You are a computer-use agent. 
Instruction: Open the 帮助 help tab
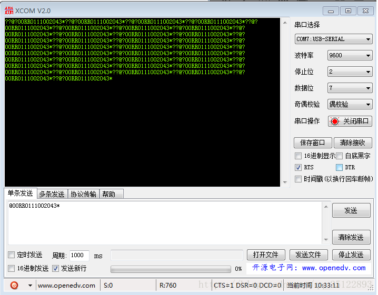tap(111, 194)
